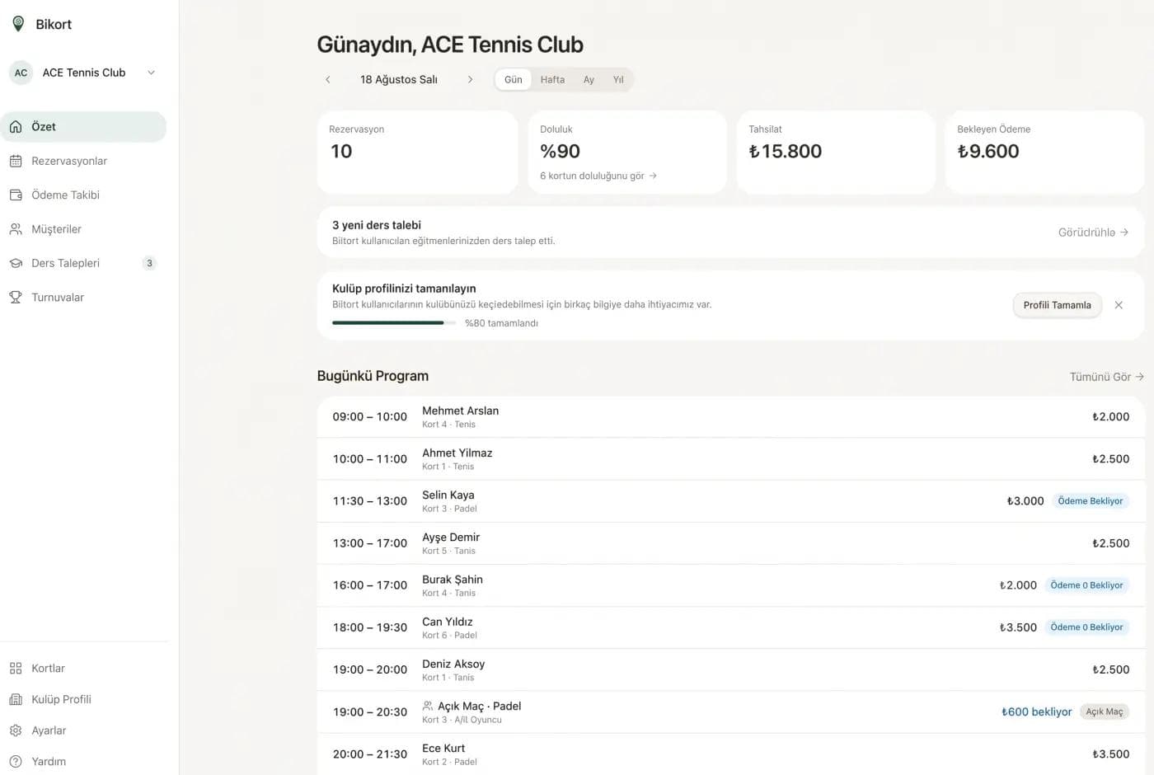
Task: Switch to the Gün view
Action: (x=514, y=80)
